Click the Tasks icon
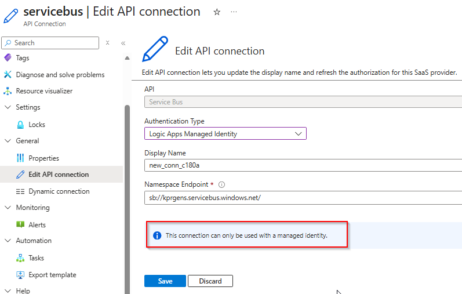 point(20,258)
